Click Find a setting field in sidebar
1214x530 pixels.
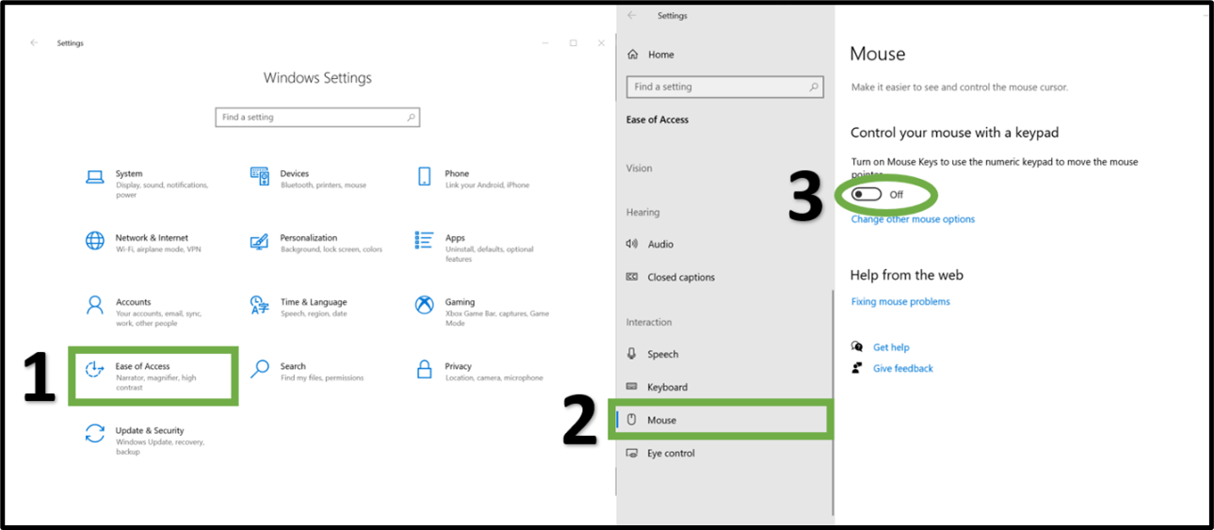coord(724,87)
